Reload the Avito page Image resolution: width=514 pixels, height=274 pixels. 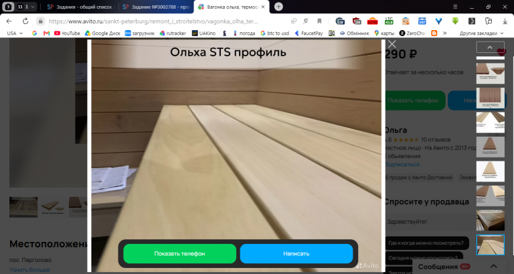click(x=25, y=21)
